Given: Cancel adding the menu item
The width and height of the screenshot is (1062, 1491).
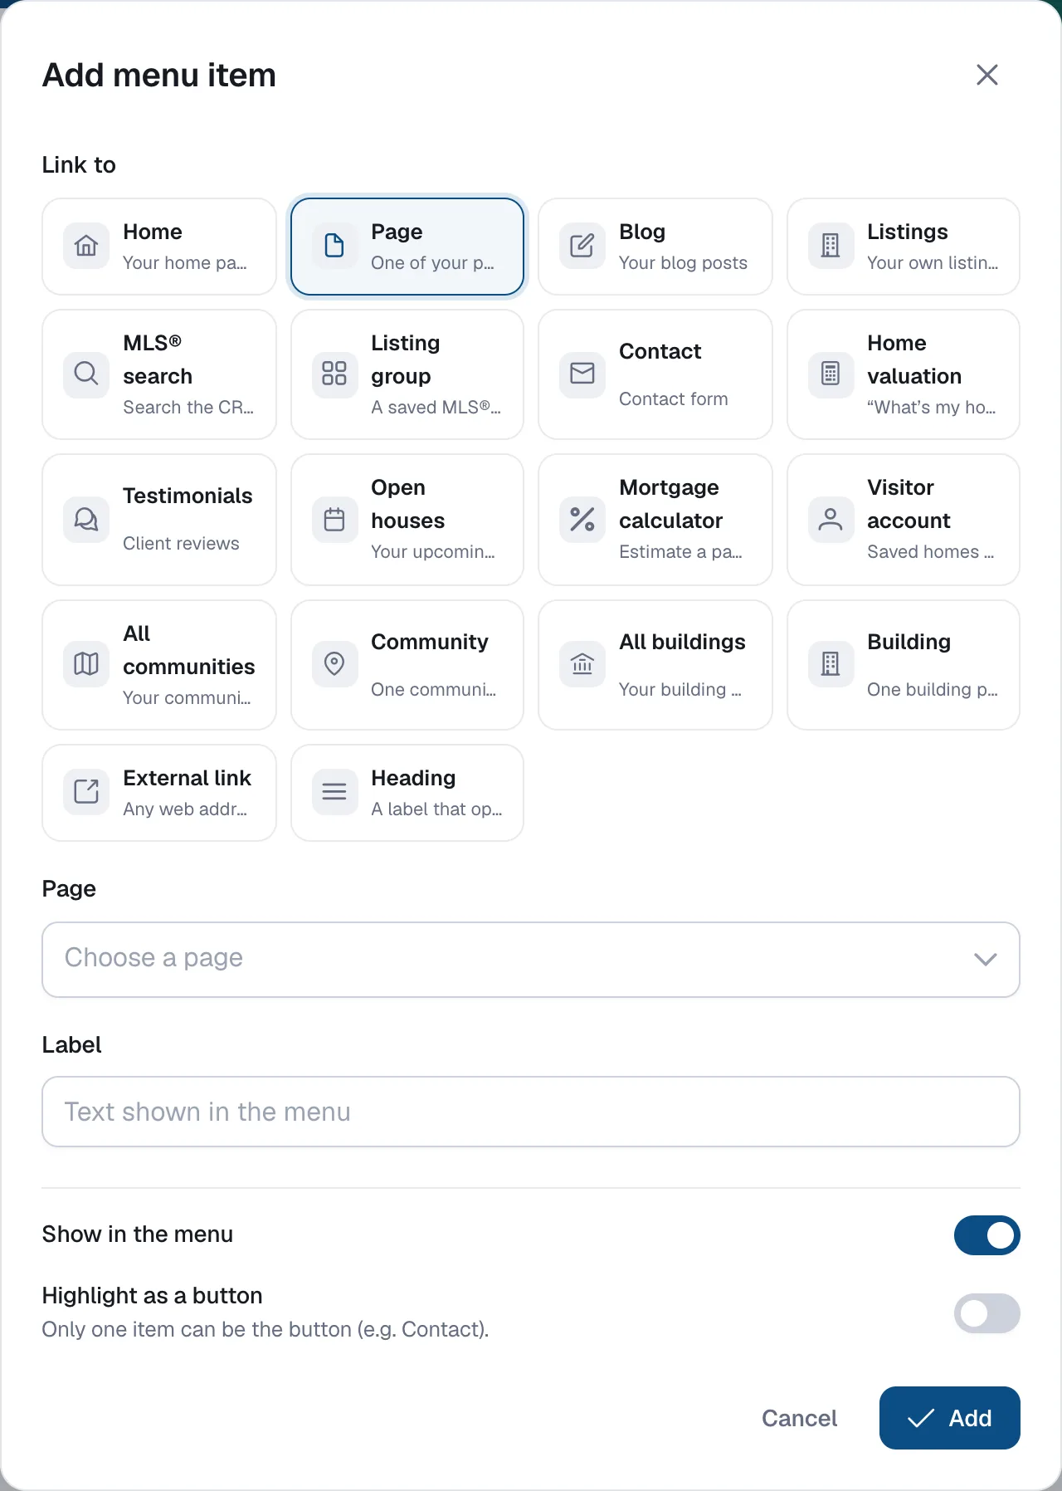Looking at the screenshot, I should [799, 1418].
